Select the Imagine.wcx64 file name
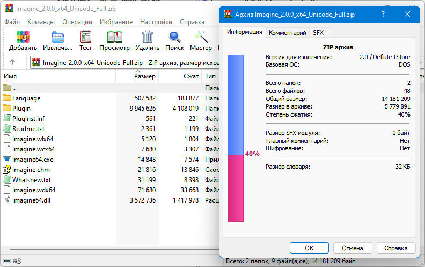The width and height of the screenshot is (425, 267). (x=33, y=149)
